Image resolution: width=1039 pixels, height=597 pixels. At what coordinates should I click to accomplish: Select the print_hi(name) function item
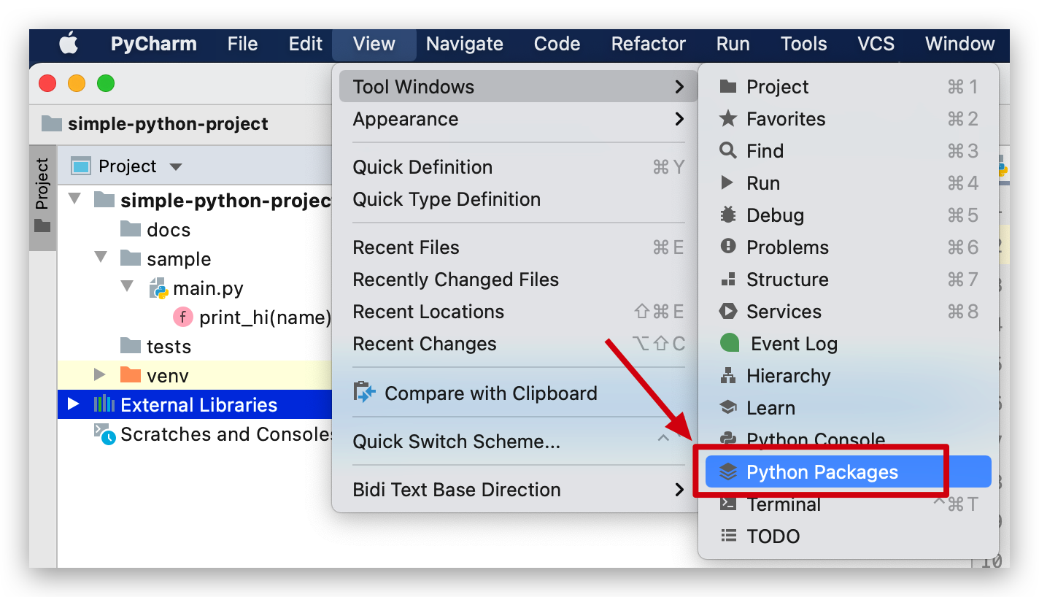pyautogui.click(x=264, y=317)
